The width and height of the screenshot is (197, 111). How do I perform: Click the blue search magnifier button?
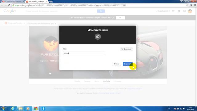(x=101, y=11)
